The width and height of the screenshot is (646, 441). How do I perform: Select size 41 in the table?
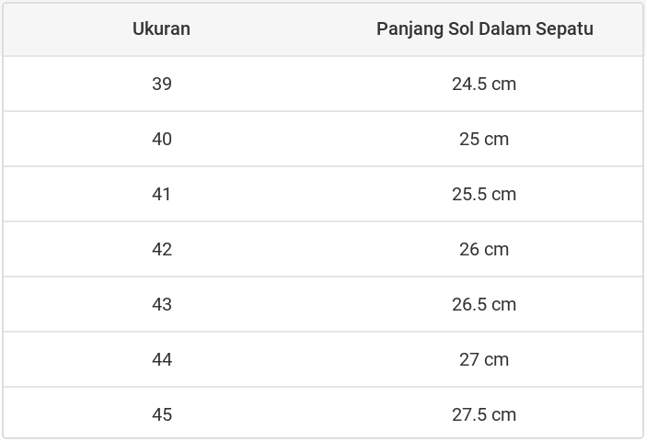click(162, 194)
